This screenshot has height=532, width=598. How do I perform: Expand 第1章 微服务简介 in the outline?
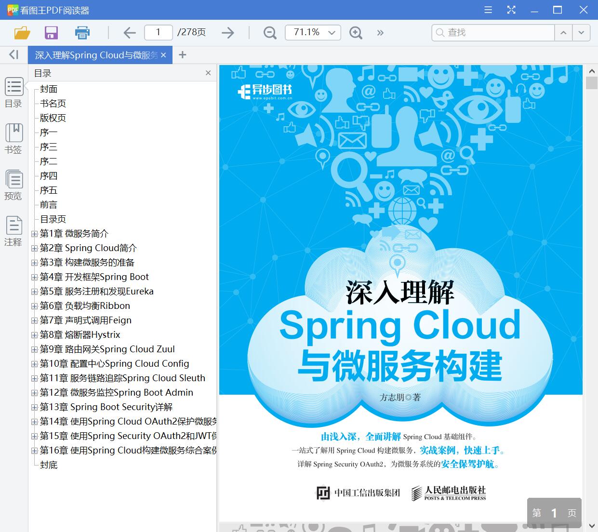(34, 234)
